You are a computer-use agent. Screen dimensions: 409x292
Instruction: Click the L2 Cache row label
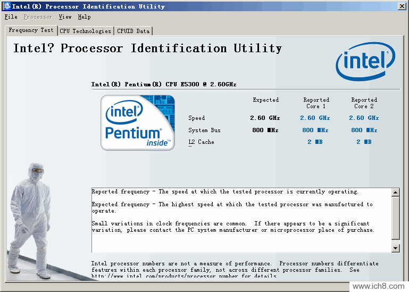(x=201, y=142)
